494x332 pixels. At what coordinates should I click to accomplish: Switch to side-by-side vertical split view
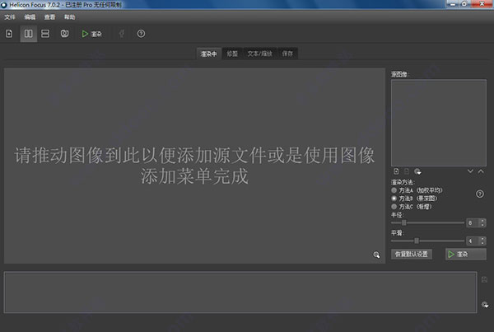pos(28,34)
